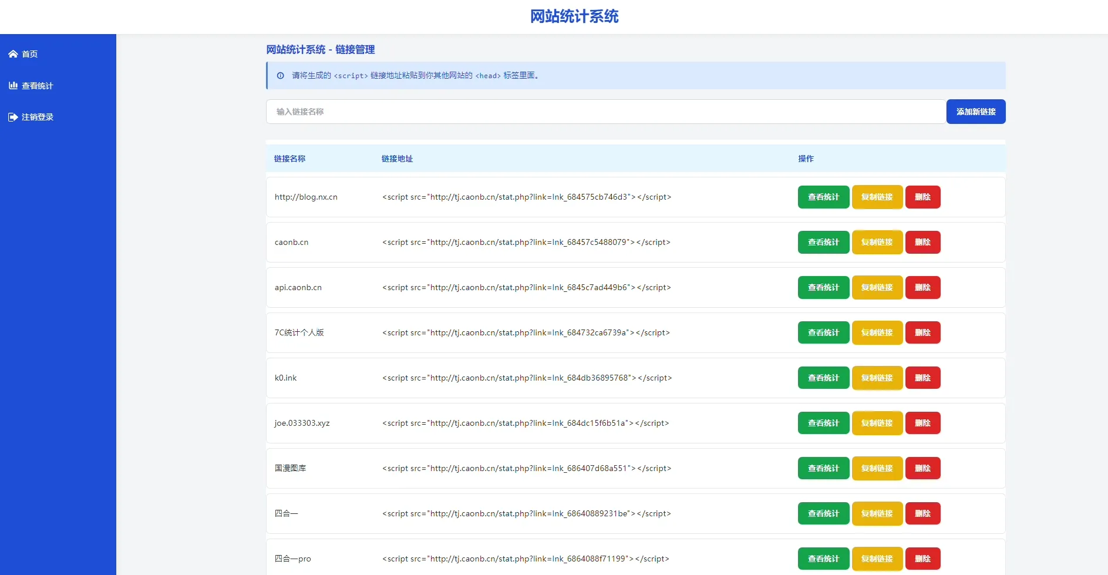The width and height of the screenshot is (1108, 575).
Task: Copy the link for caonb.cn
Action: [876, 242]
